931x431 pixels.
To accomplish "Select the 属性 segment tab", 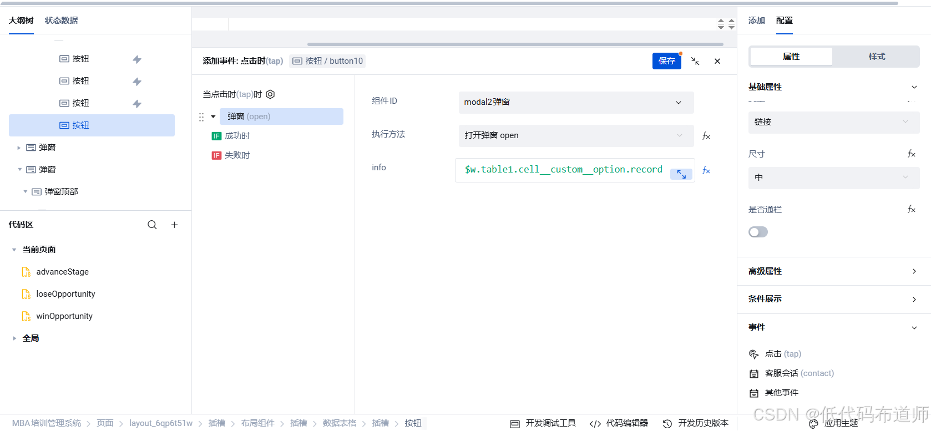I will (791, 57).
